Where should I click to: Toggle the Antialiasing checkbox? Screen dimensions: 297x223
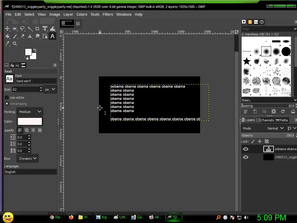point(7,104)
